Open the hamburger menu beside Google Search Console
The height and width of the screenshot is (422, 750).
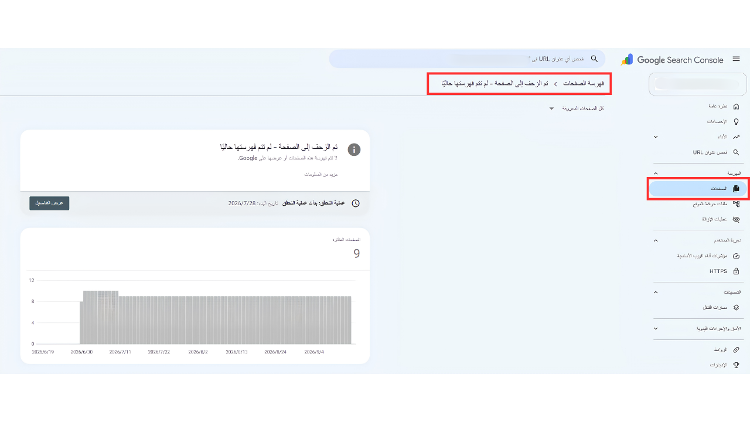[736, 59]
